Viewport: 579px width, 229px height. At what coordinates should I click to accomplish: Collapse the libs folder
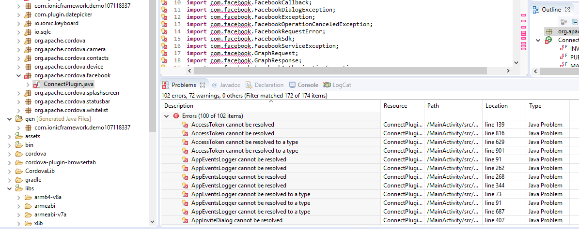point(10,188)
